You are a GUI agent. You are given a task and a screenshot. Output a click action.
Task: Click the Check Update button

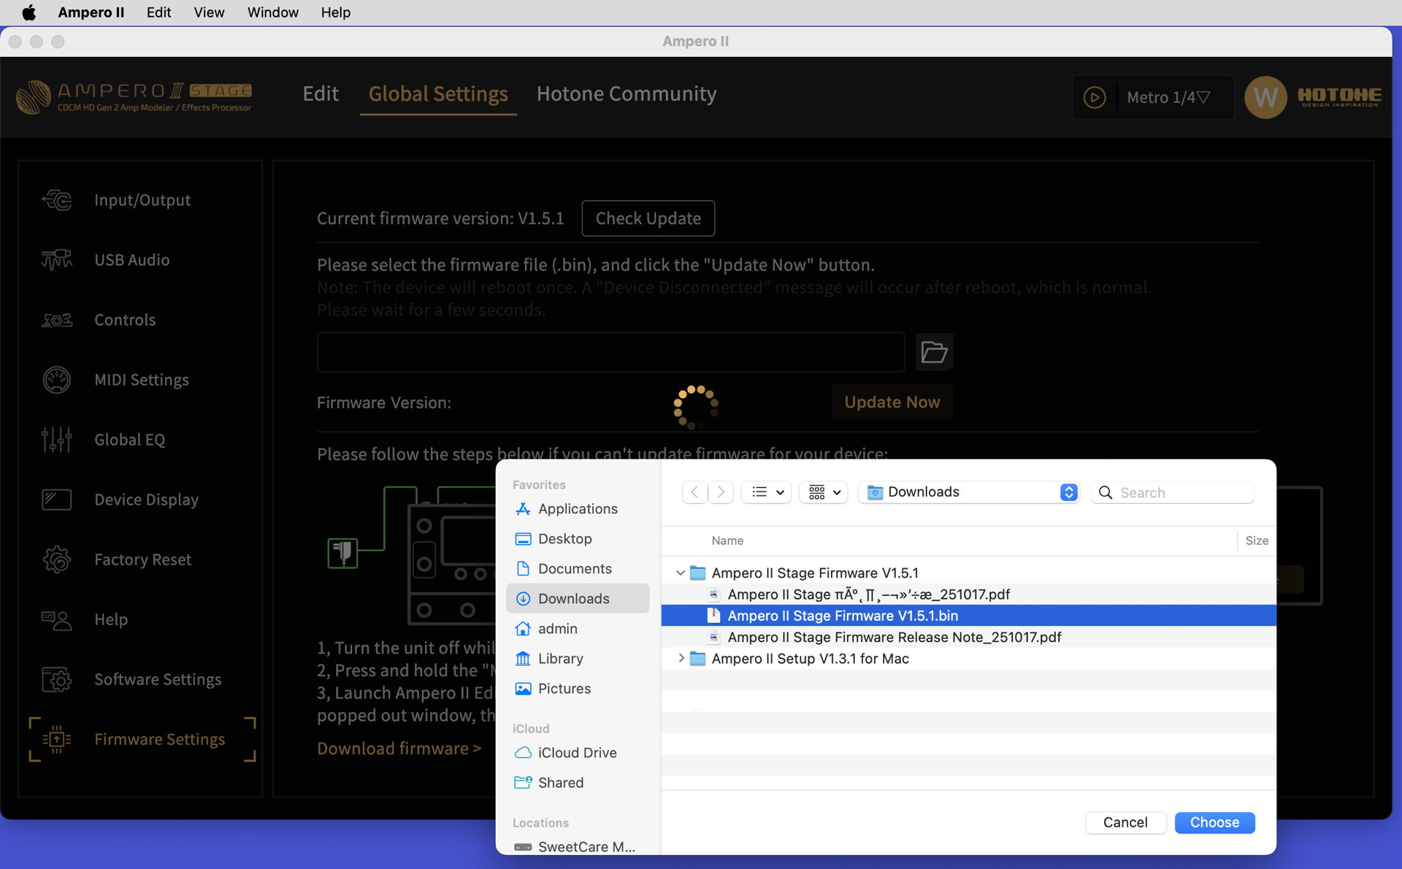click(648, 218)
